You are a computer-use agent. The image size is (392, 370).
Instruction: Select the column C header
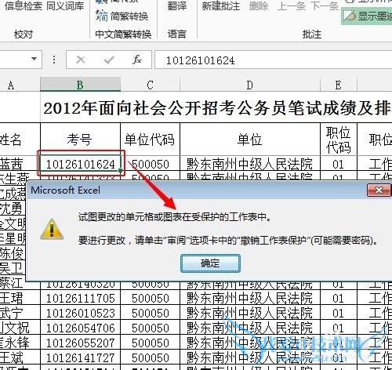point(150,85)
